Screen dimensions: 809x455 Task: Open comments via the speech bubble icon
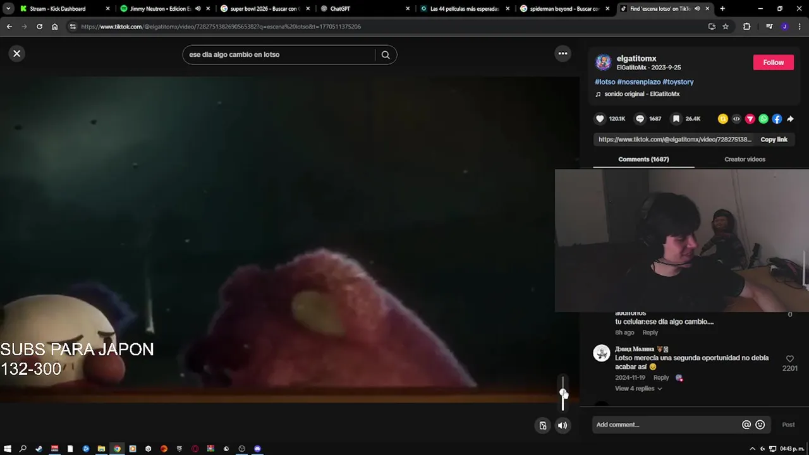[640, 119]
